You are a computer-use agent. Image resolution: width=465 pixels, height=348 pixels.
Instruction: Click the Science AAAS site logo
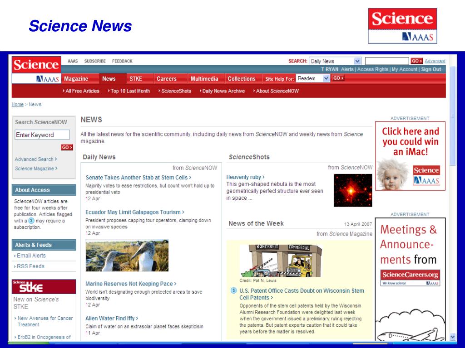[36, 70]
